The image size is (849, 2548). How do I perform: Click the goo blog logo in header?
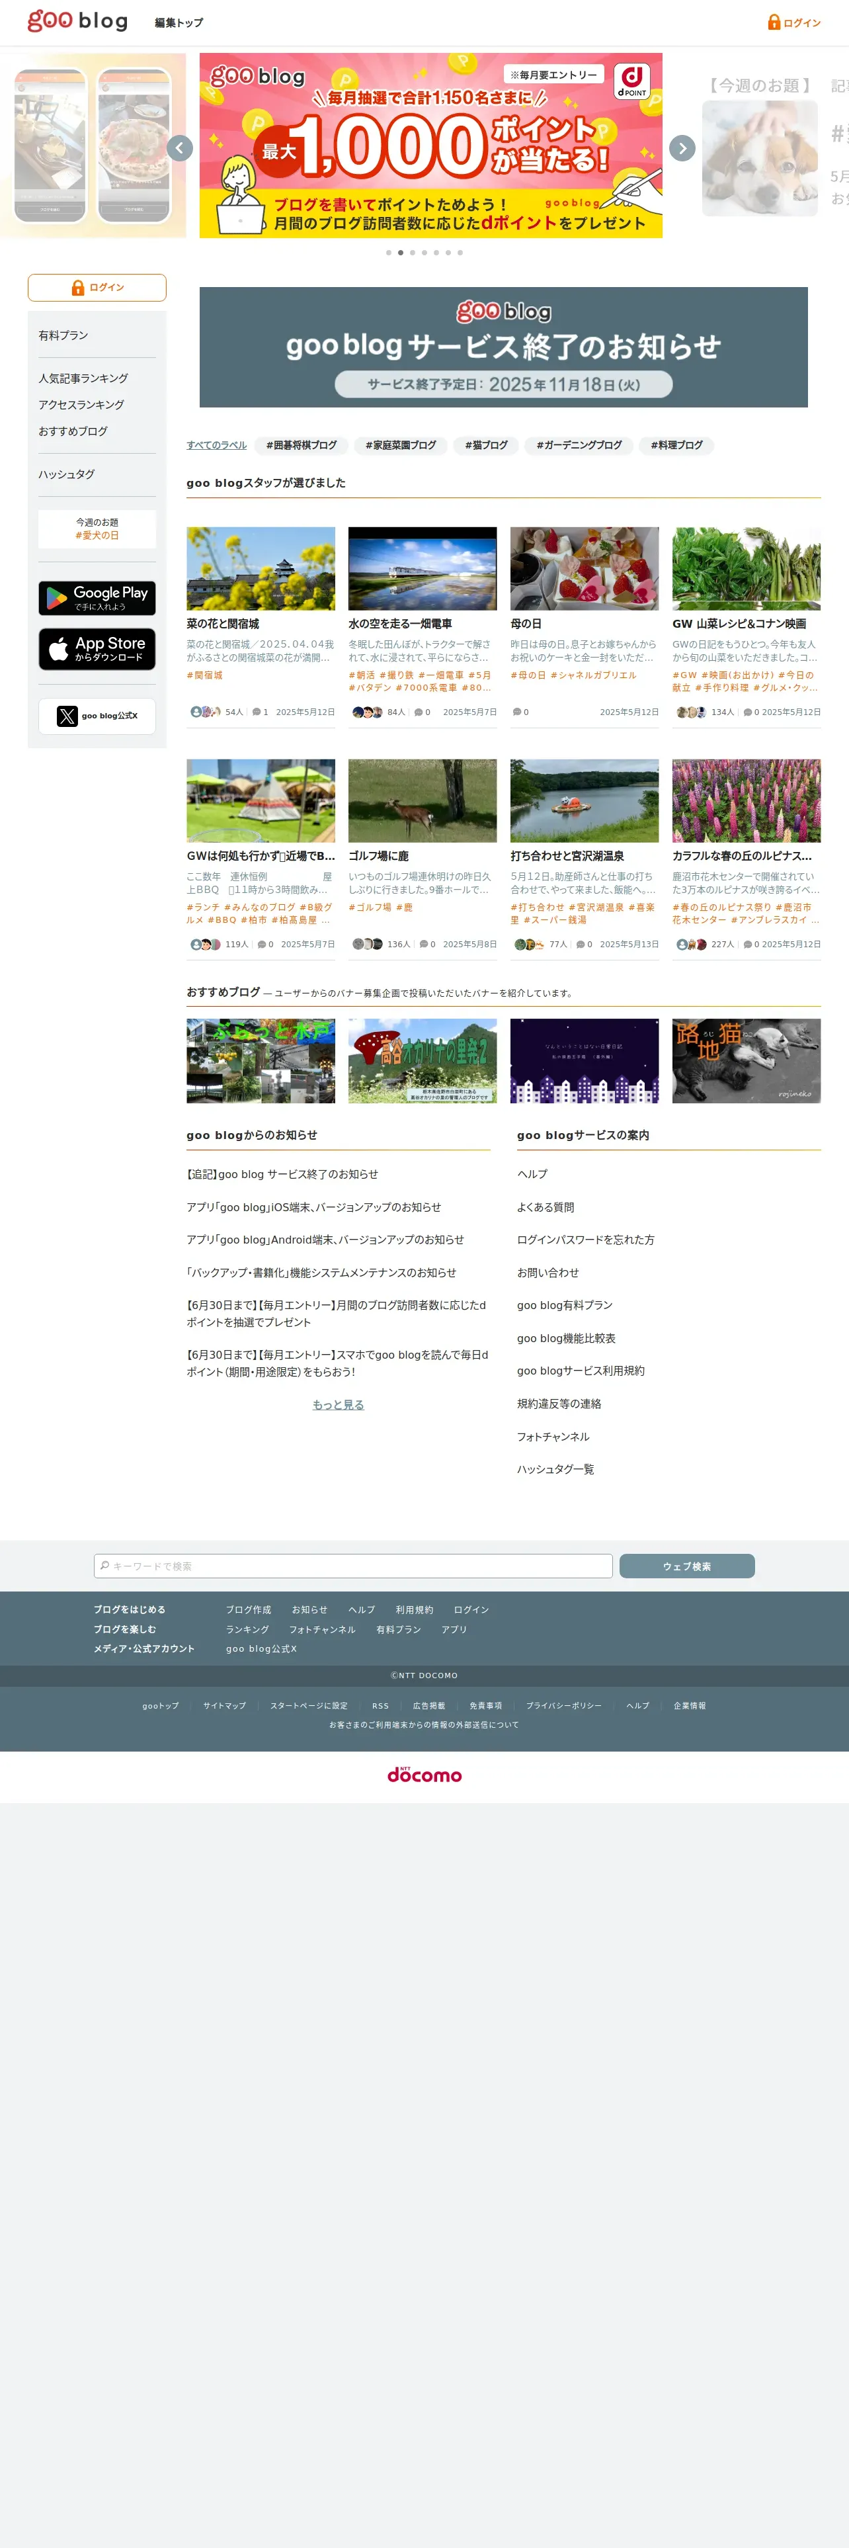(x=78, y=21)
